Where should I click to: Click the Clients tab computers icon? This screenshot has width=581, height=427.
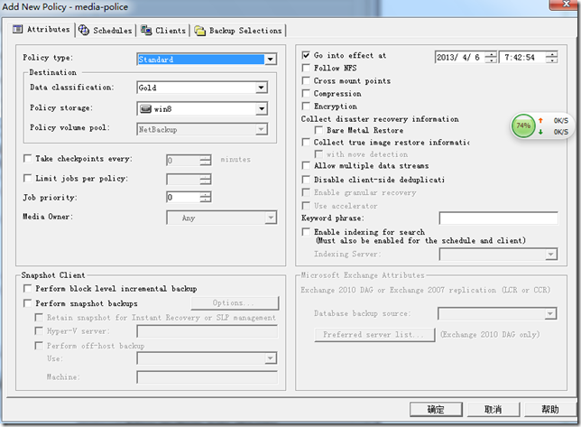[146, 30]
